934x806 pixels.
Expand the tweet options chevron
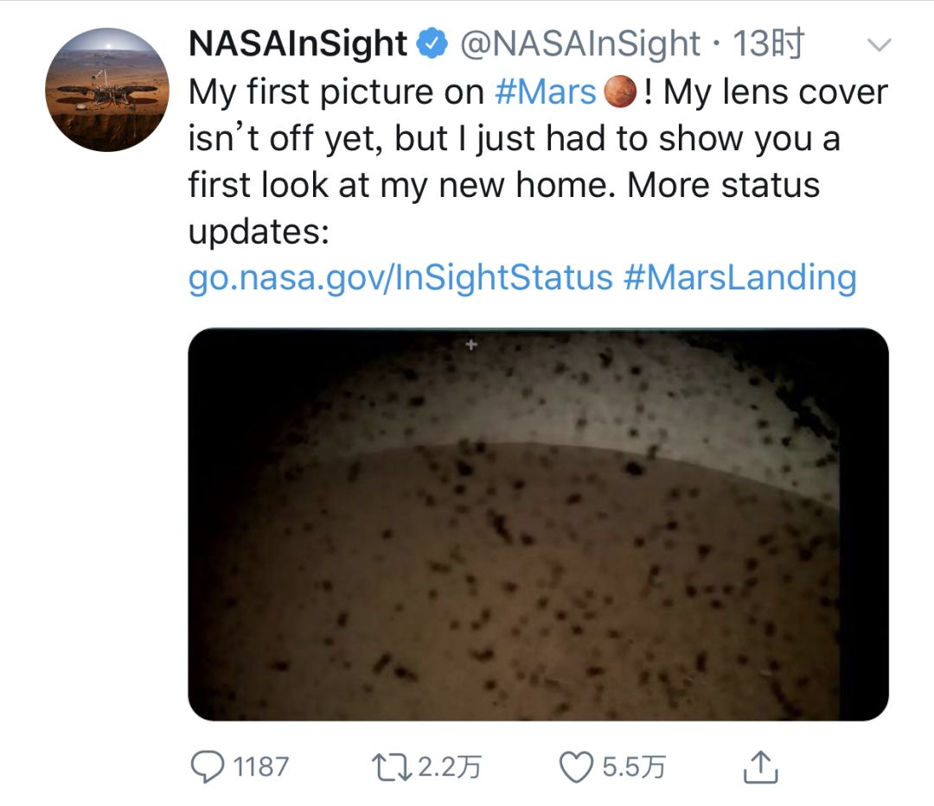pos(880,45)
